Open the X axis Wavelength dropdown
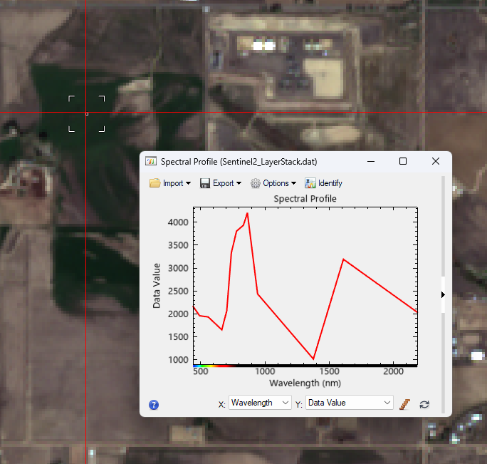This screenshot has width=487, height=464. (x=259, y=403)
